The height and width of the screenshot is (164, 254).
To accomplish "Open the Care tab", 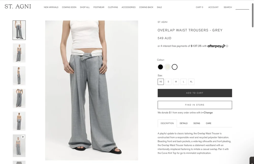I will tap(209, 123).
